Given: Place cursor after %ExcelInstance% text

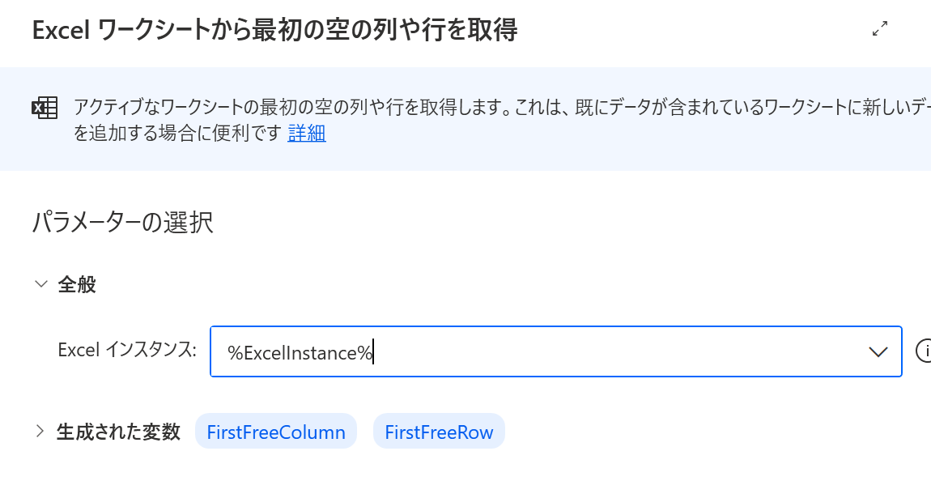Looking at the screenshot, I should coord(373,352).
